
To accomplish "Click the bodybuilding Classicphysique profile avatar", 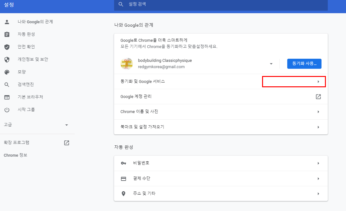I will pos(127,64).
